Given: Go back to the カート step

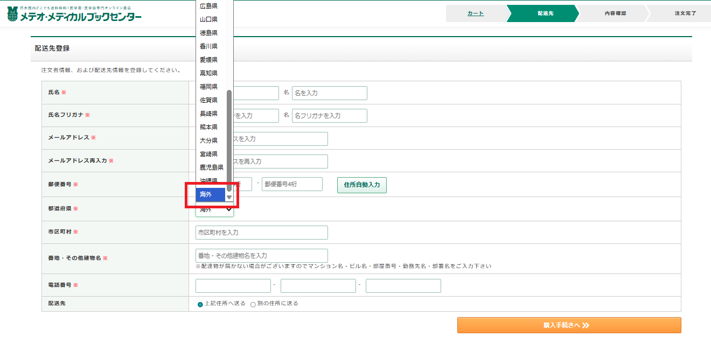Looking at the screenshot, I should (476, 13).
